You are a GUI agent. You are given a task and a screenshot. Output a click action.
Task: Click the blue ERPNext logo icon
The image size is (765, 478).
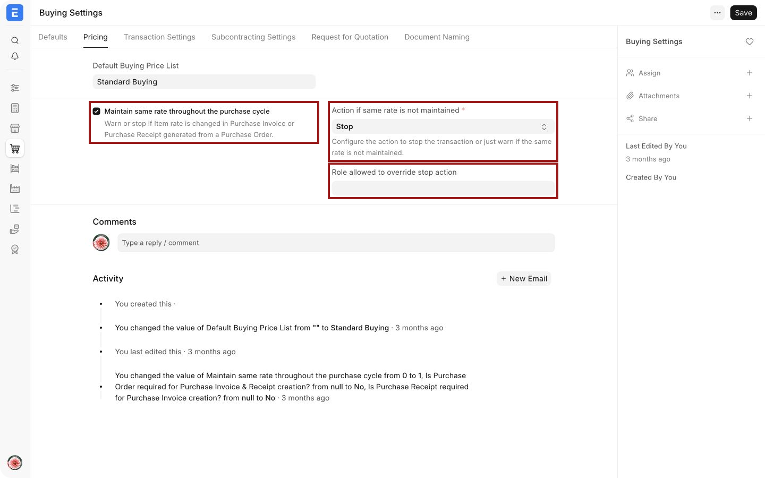15,13
